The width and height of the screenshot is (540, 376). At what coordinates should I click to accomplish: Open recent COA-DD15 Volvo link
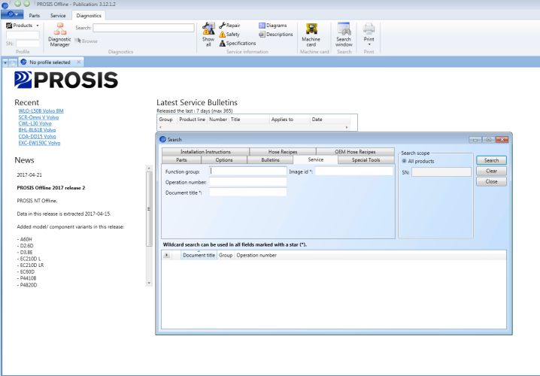pyautogui.click(x=37, y=136)
